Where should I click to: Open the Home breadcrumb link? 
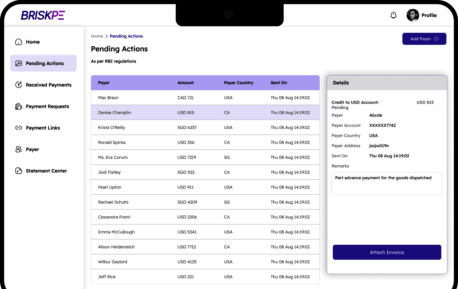[x=97, y=36]
